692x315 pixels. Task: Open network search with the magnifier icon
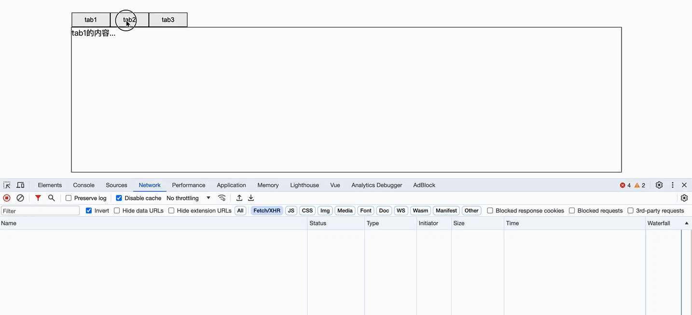52,198
